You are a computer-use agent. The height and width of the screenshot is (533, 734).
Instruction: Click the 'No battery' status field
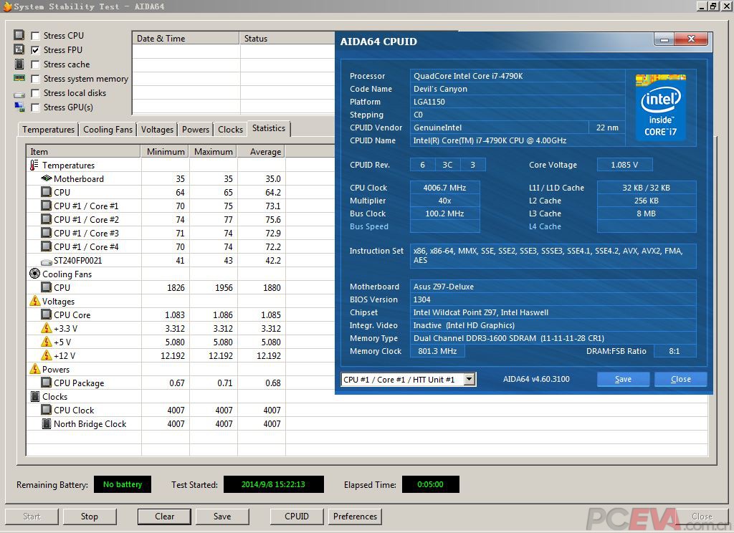[x=122, y=484]
